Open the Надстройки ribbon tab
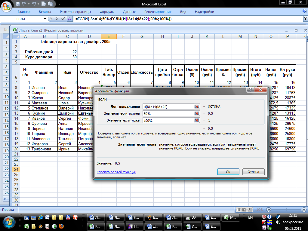308x231 pixels. [x=205, y=12]
